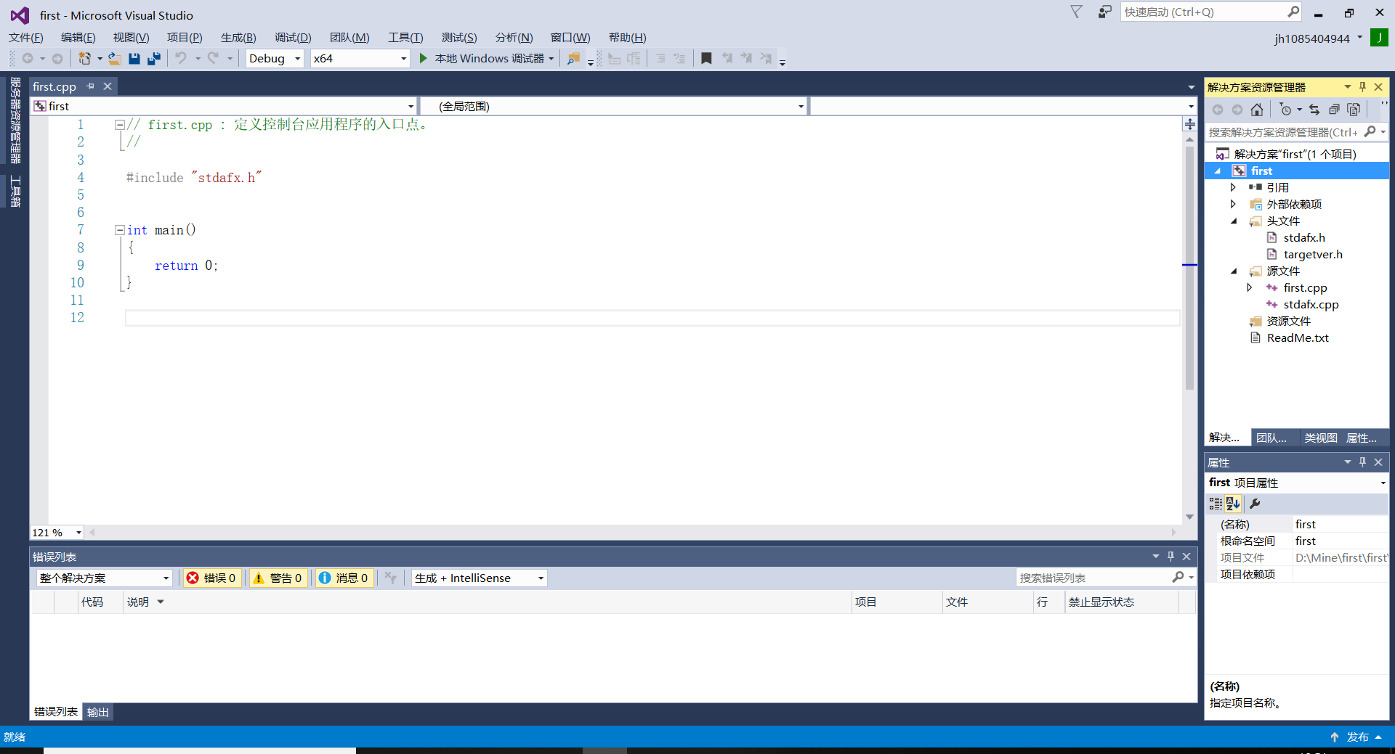Click the Find in Files toolbar icon
Viewport: 1395px width, 754px height.
573,59
